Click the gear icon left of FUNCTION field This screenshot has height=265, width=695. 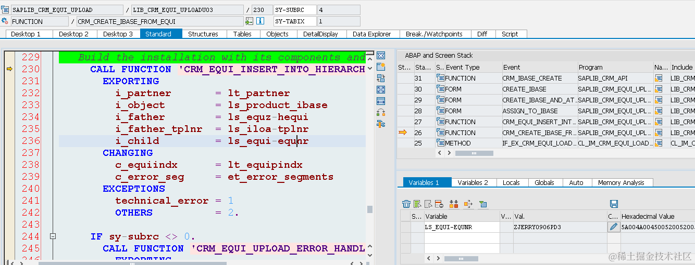5,21
